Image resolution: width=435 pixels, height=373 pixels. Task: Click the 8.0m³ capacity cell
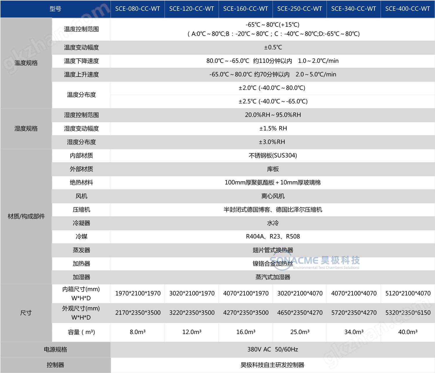[137, 332]
